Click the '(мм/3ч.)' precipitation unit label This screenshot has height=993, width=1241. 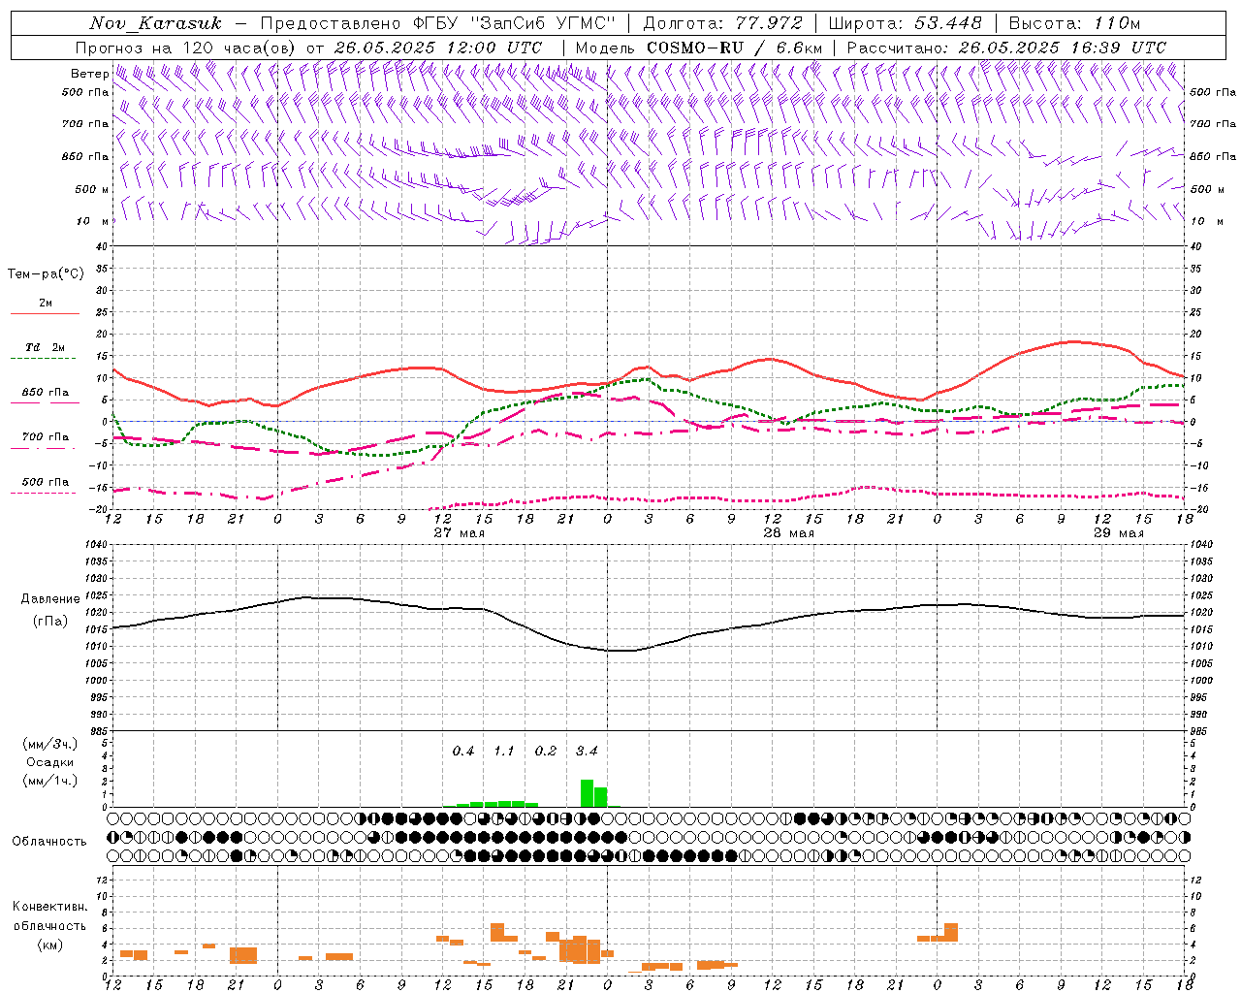[50, 744]
